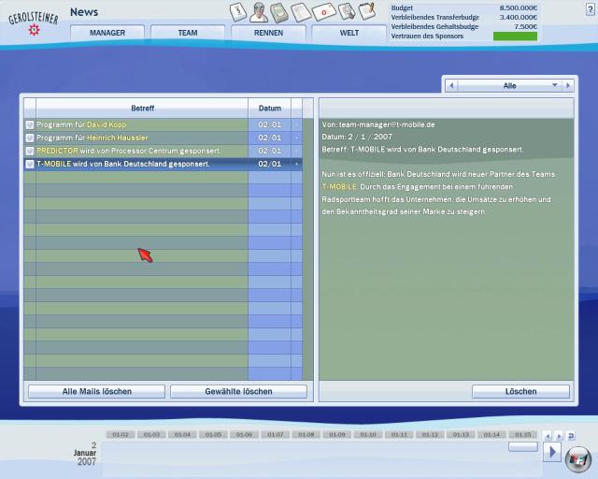The width and height of the screenshot is (598, 479).
Task: Select timeline date 01-04
Action: click(182, 435)
